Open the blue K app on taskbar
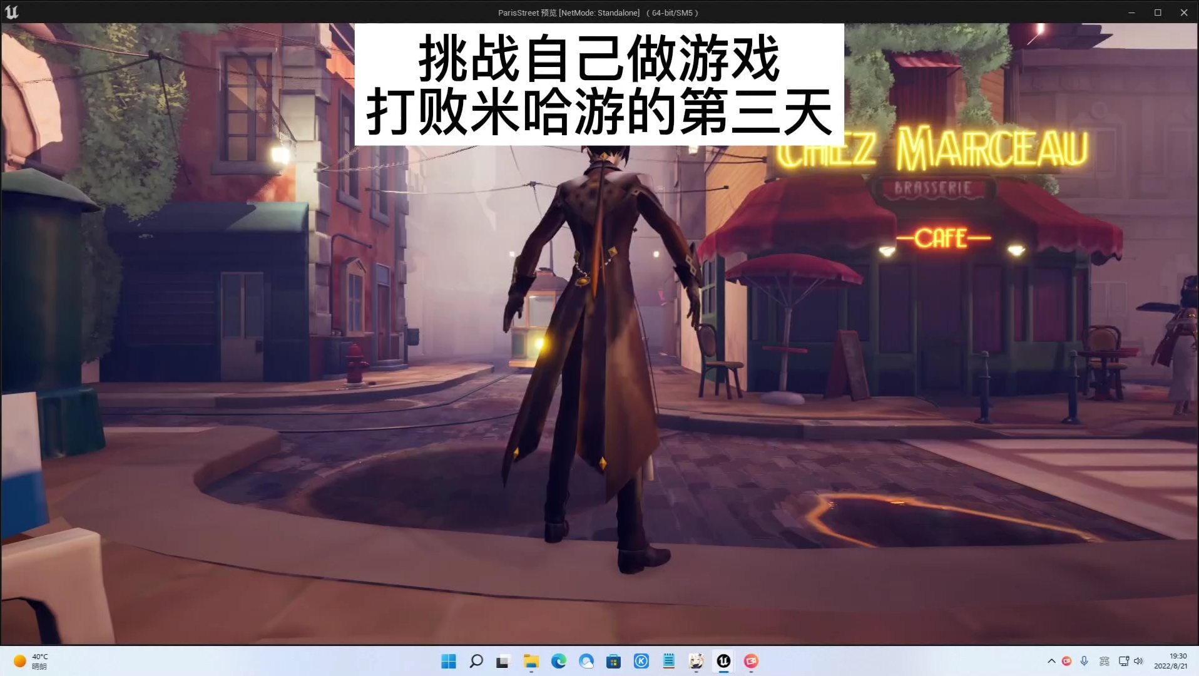The height and width of the screenshot is (676, 1199). tap(641, 661)
